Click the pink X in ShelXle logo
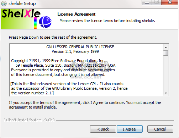This screenshot has height=138, width=179. (28, 14)
